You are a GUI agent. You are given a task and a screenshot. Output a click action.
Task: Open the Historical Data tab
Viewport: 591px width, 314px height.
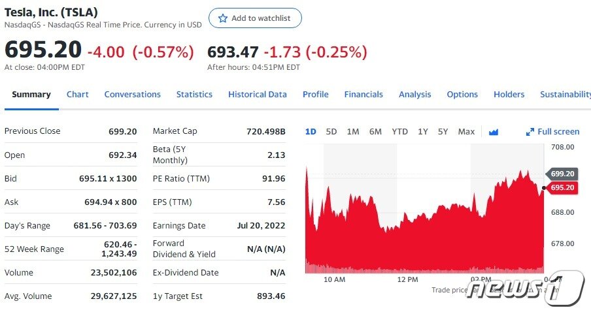coord(257,95)
